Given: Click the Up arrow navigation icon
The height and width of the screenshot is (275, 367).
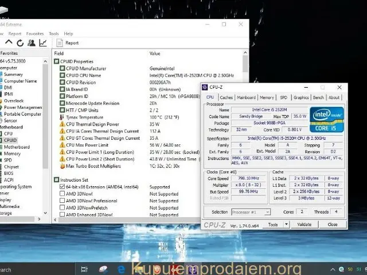Looking at the screenshot, I should pos(9,42).
